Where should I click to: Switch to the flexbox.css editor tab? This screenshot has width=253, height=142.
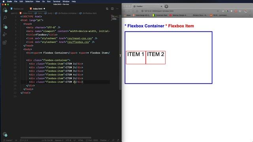[17, 9]
